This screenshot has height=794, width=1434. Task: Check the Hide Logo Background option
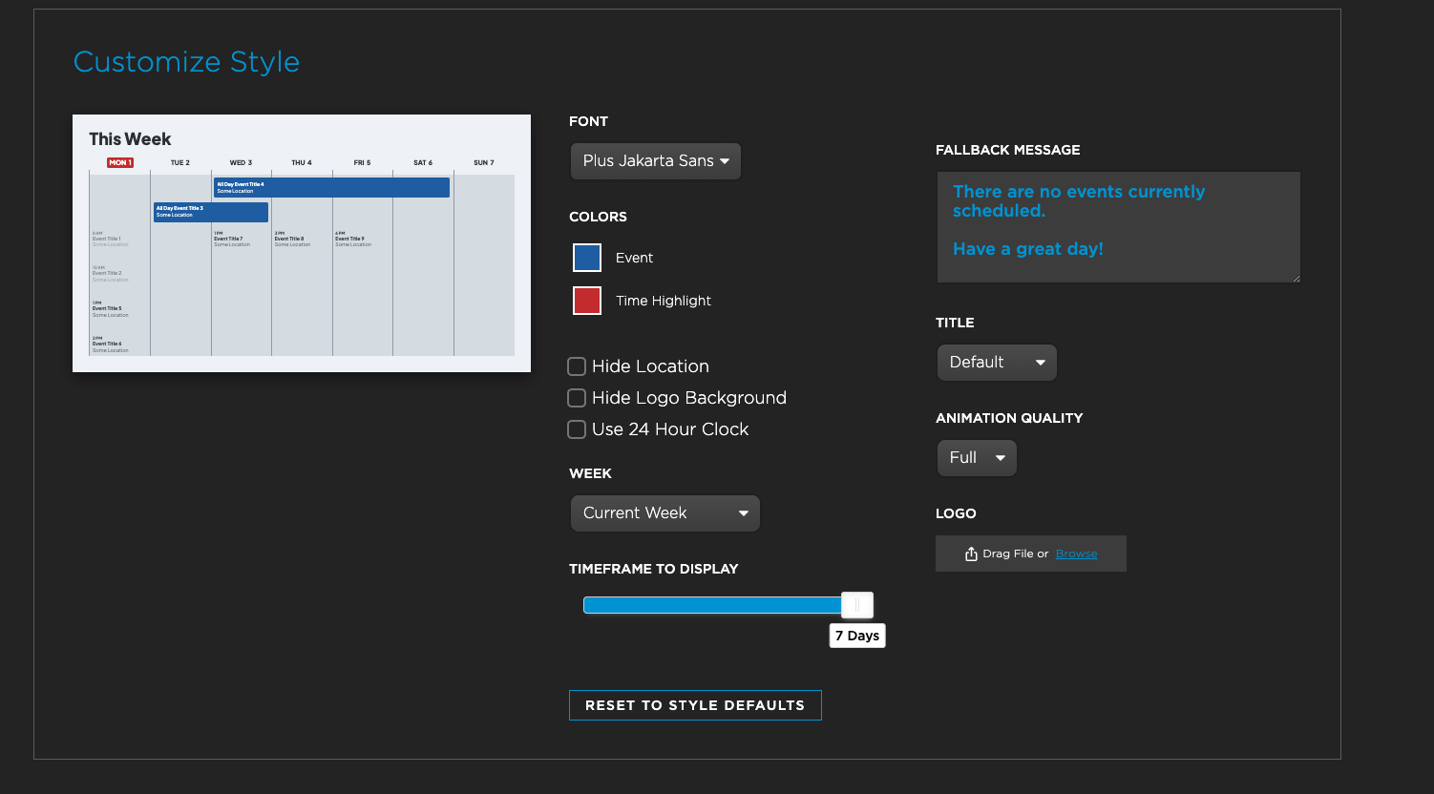pyautogui.click(x=577, y=398)
